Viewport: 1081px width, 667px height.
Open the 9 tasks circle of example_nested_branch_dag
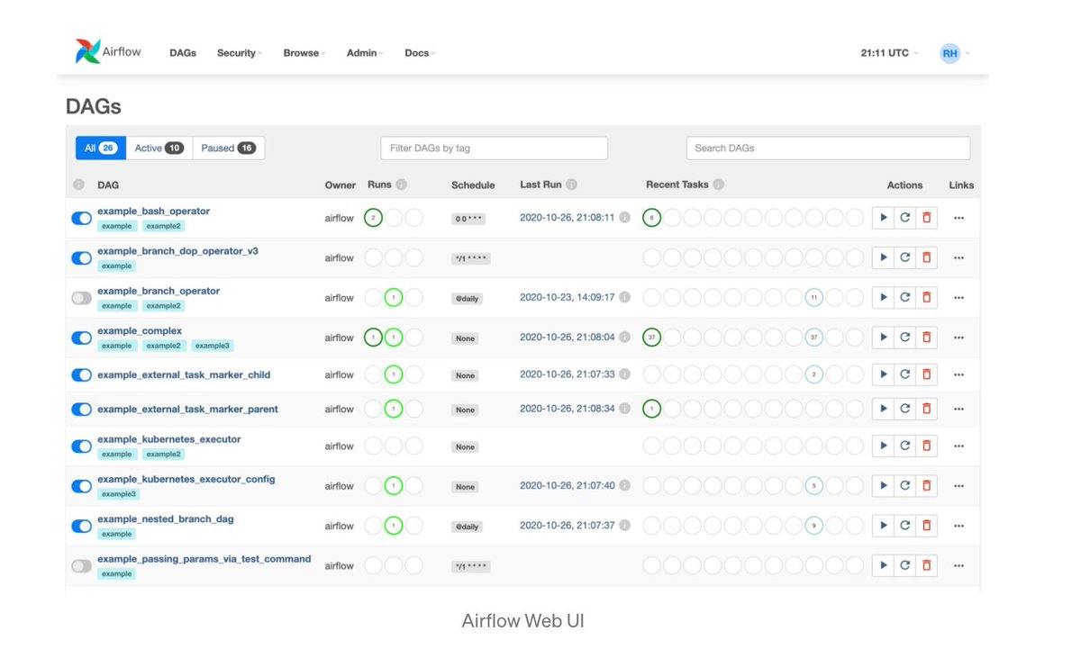coord(814,526)
